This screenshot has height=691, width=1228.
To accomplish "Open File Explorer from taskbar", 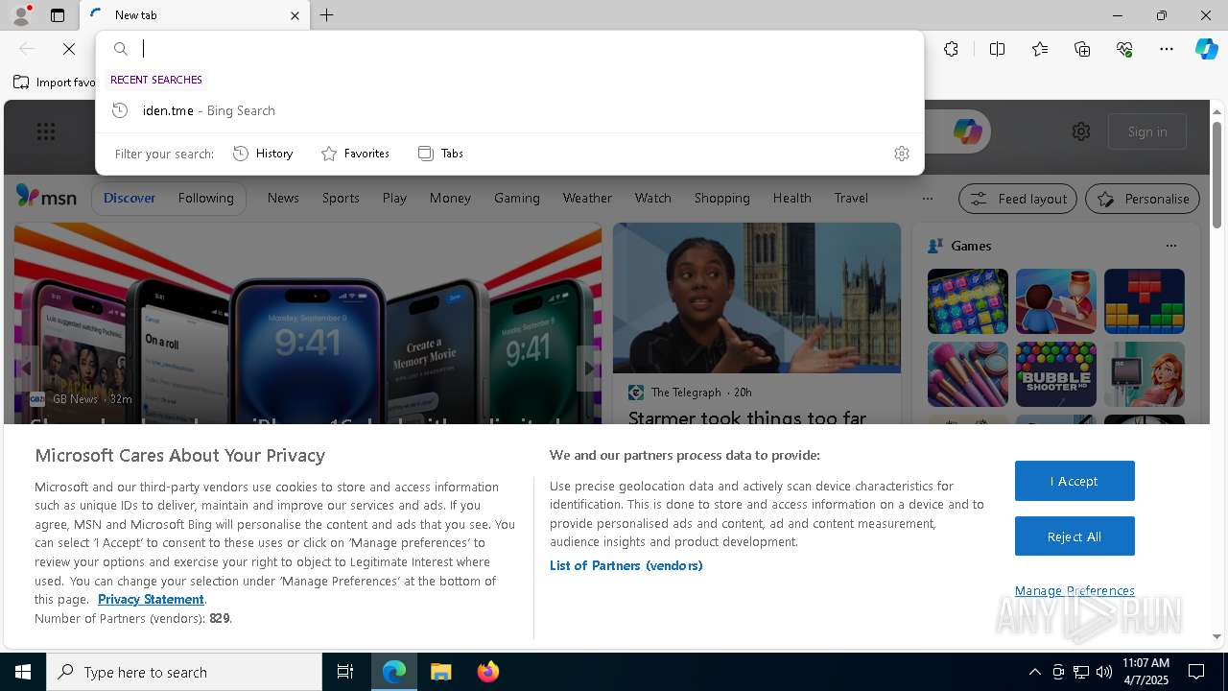I will coord(441,672).
